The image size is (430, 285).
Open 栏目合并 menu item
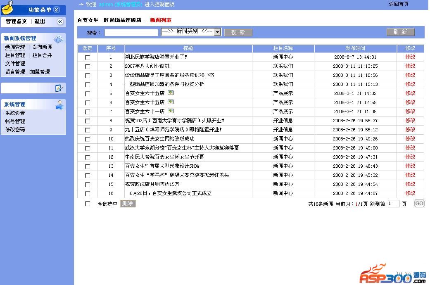click(42, 55)
